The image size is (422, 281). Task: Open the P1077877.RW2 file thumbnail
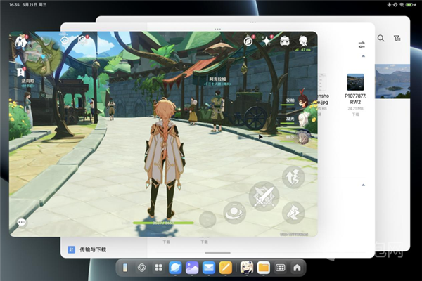click(x=355, y=82)
